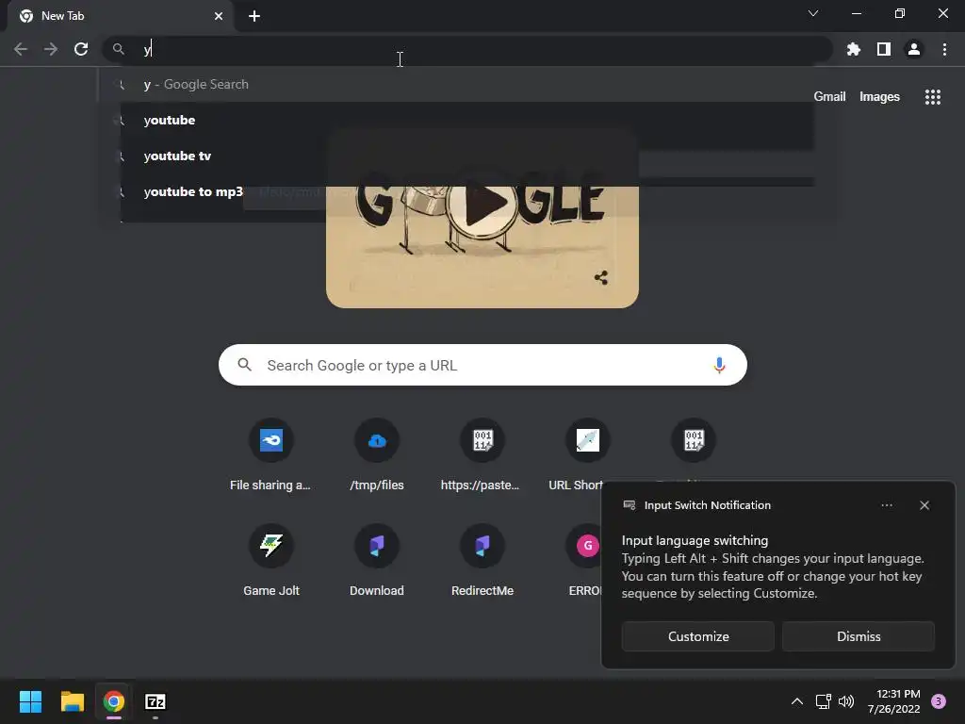Reload the page with the refresh icon
This screenshot has height=724, width=965.
[x=81, y=49]
